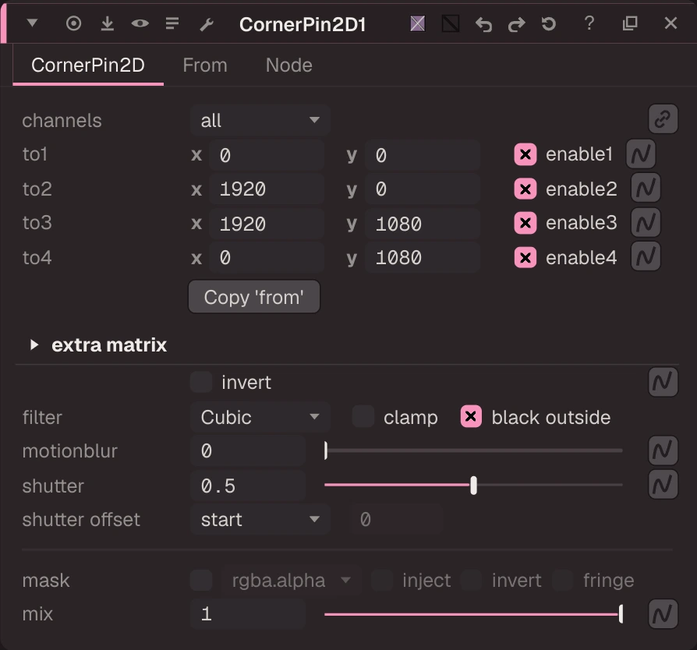Expand the extra matrix section
This screenshot has width=697, height=650.
pos(34,344)
